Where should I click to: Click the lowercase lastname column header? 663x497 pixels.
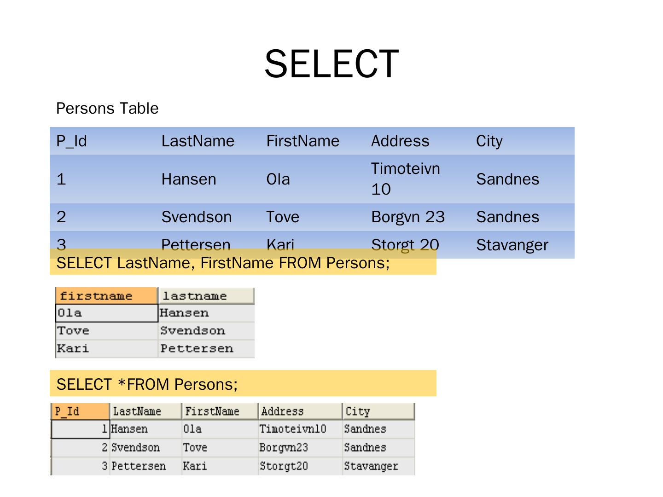206,296
